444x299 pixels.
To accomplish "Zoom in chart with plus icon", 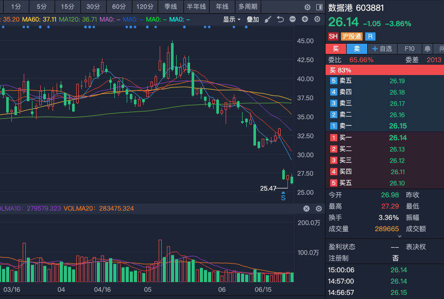I will click(x=305, y=19).
